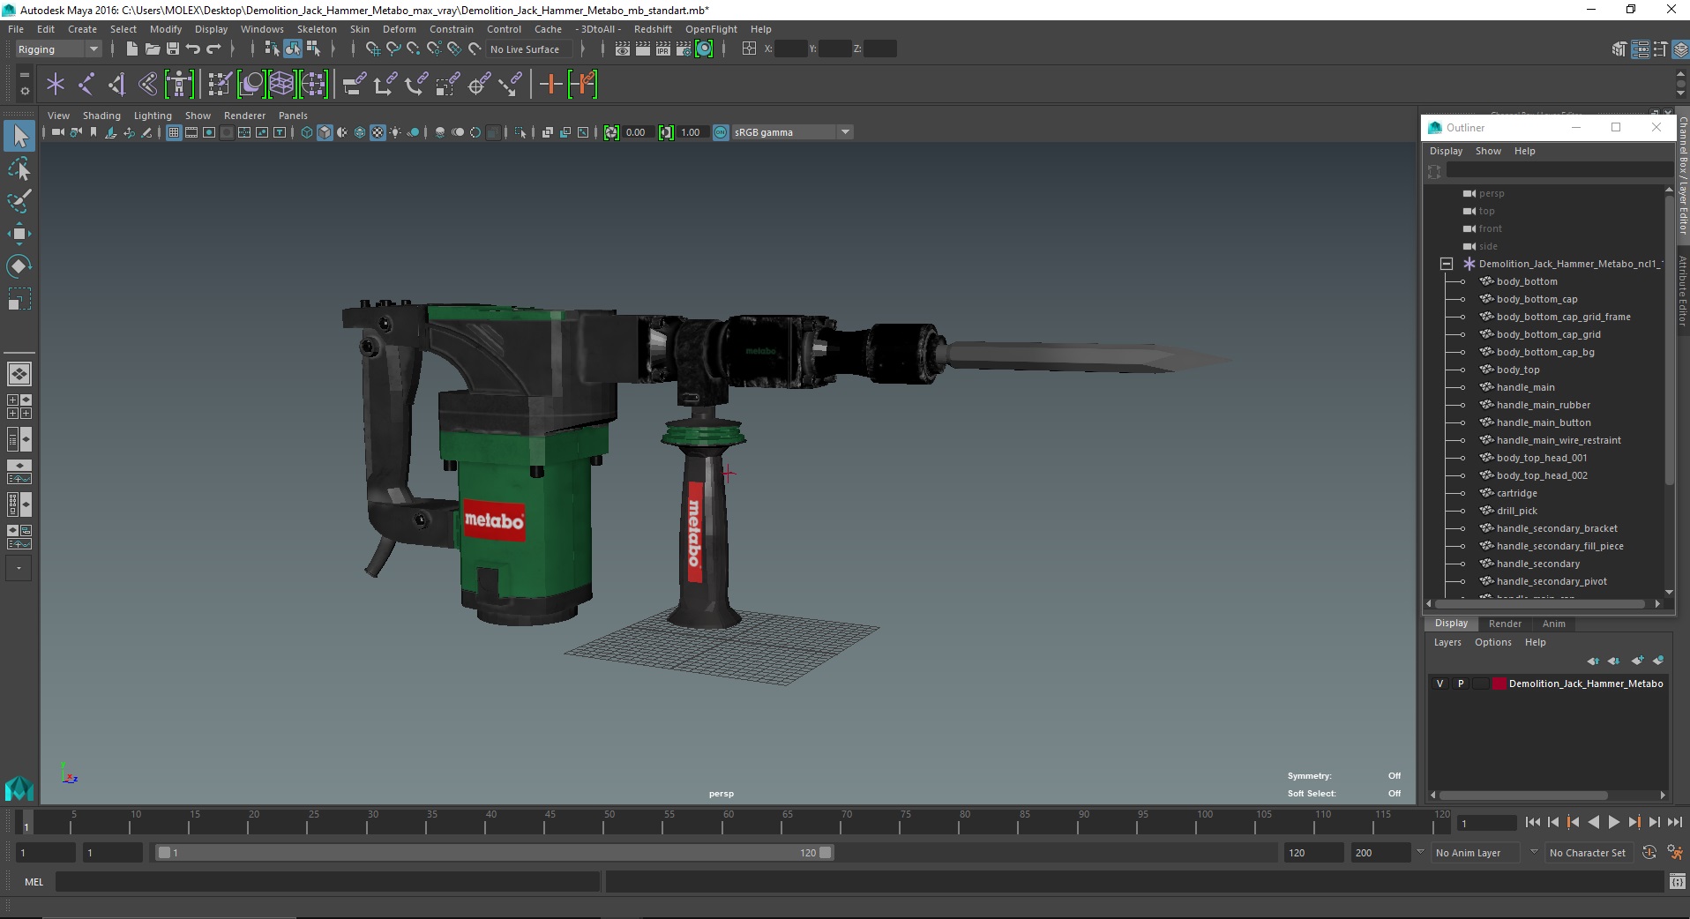Toggle viewport grid display icon
The width and height of the screenshot is (1690, 919).
174,132
